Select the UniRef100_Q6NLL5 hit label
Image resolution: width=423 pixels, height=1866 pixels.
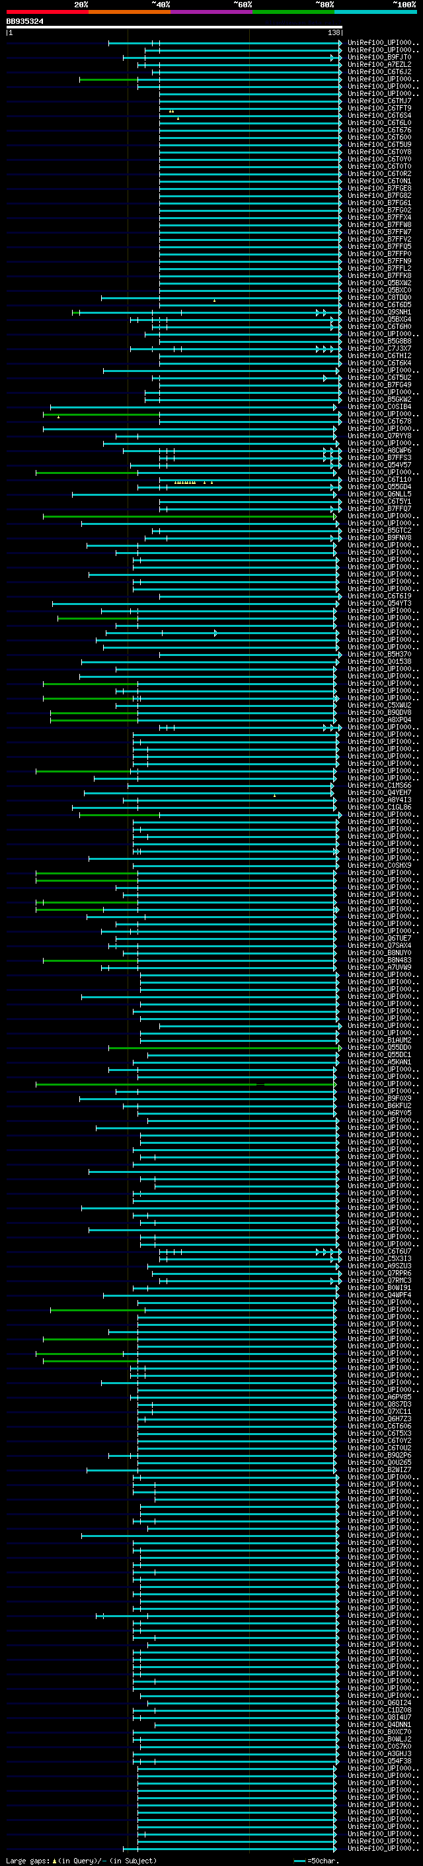pos(379,494)
